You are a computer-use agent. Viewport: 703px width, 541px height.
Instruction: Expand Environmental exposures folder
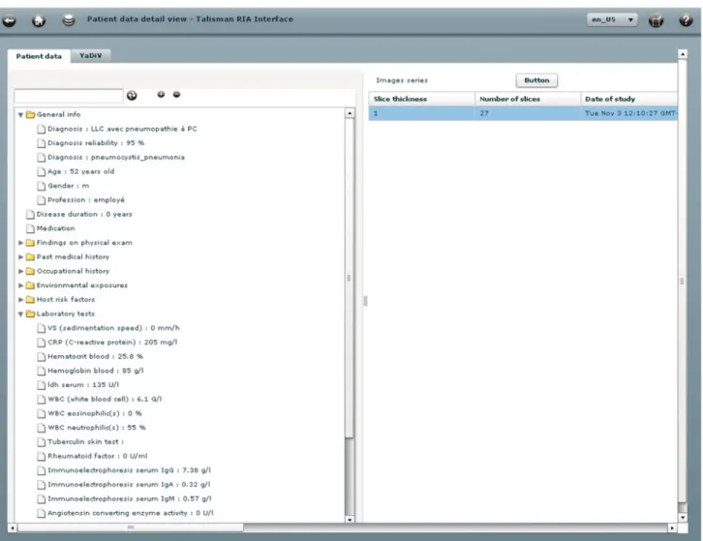tap(20, 286)
